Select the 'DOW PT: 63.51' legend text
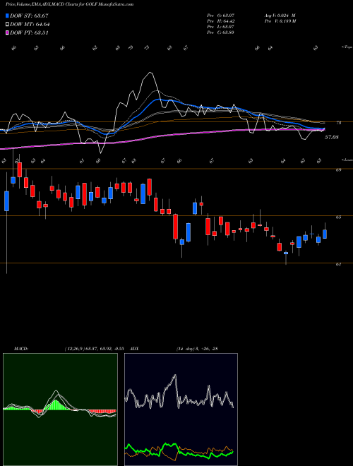This screenshot has height=466, width=353. [29, 32]
